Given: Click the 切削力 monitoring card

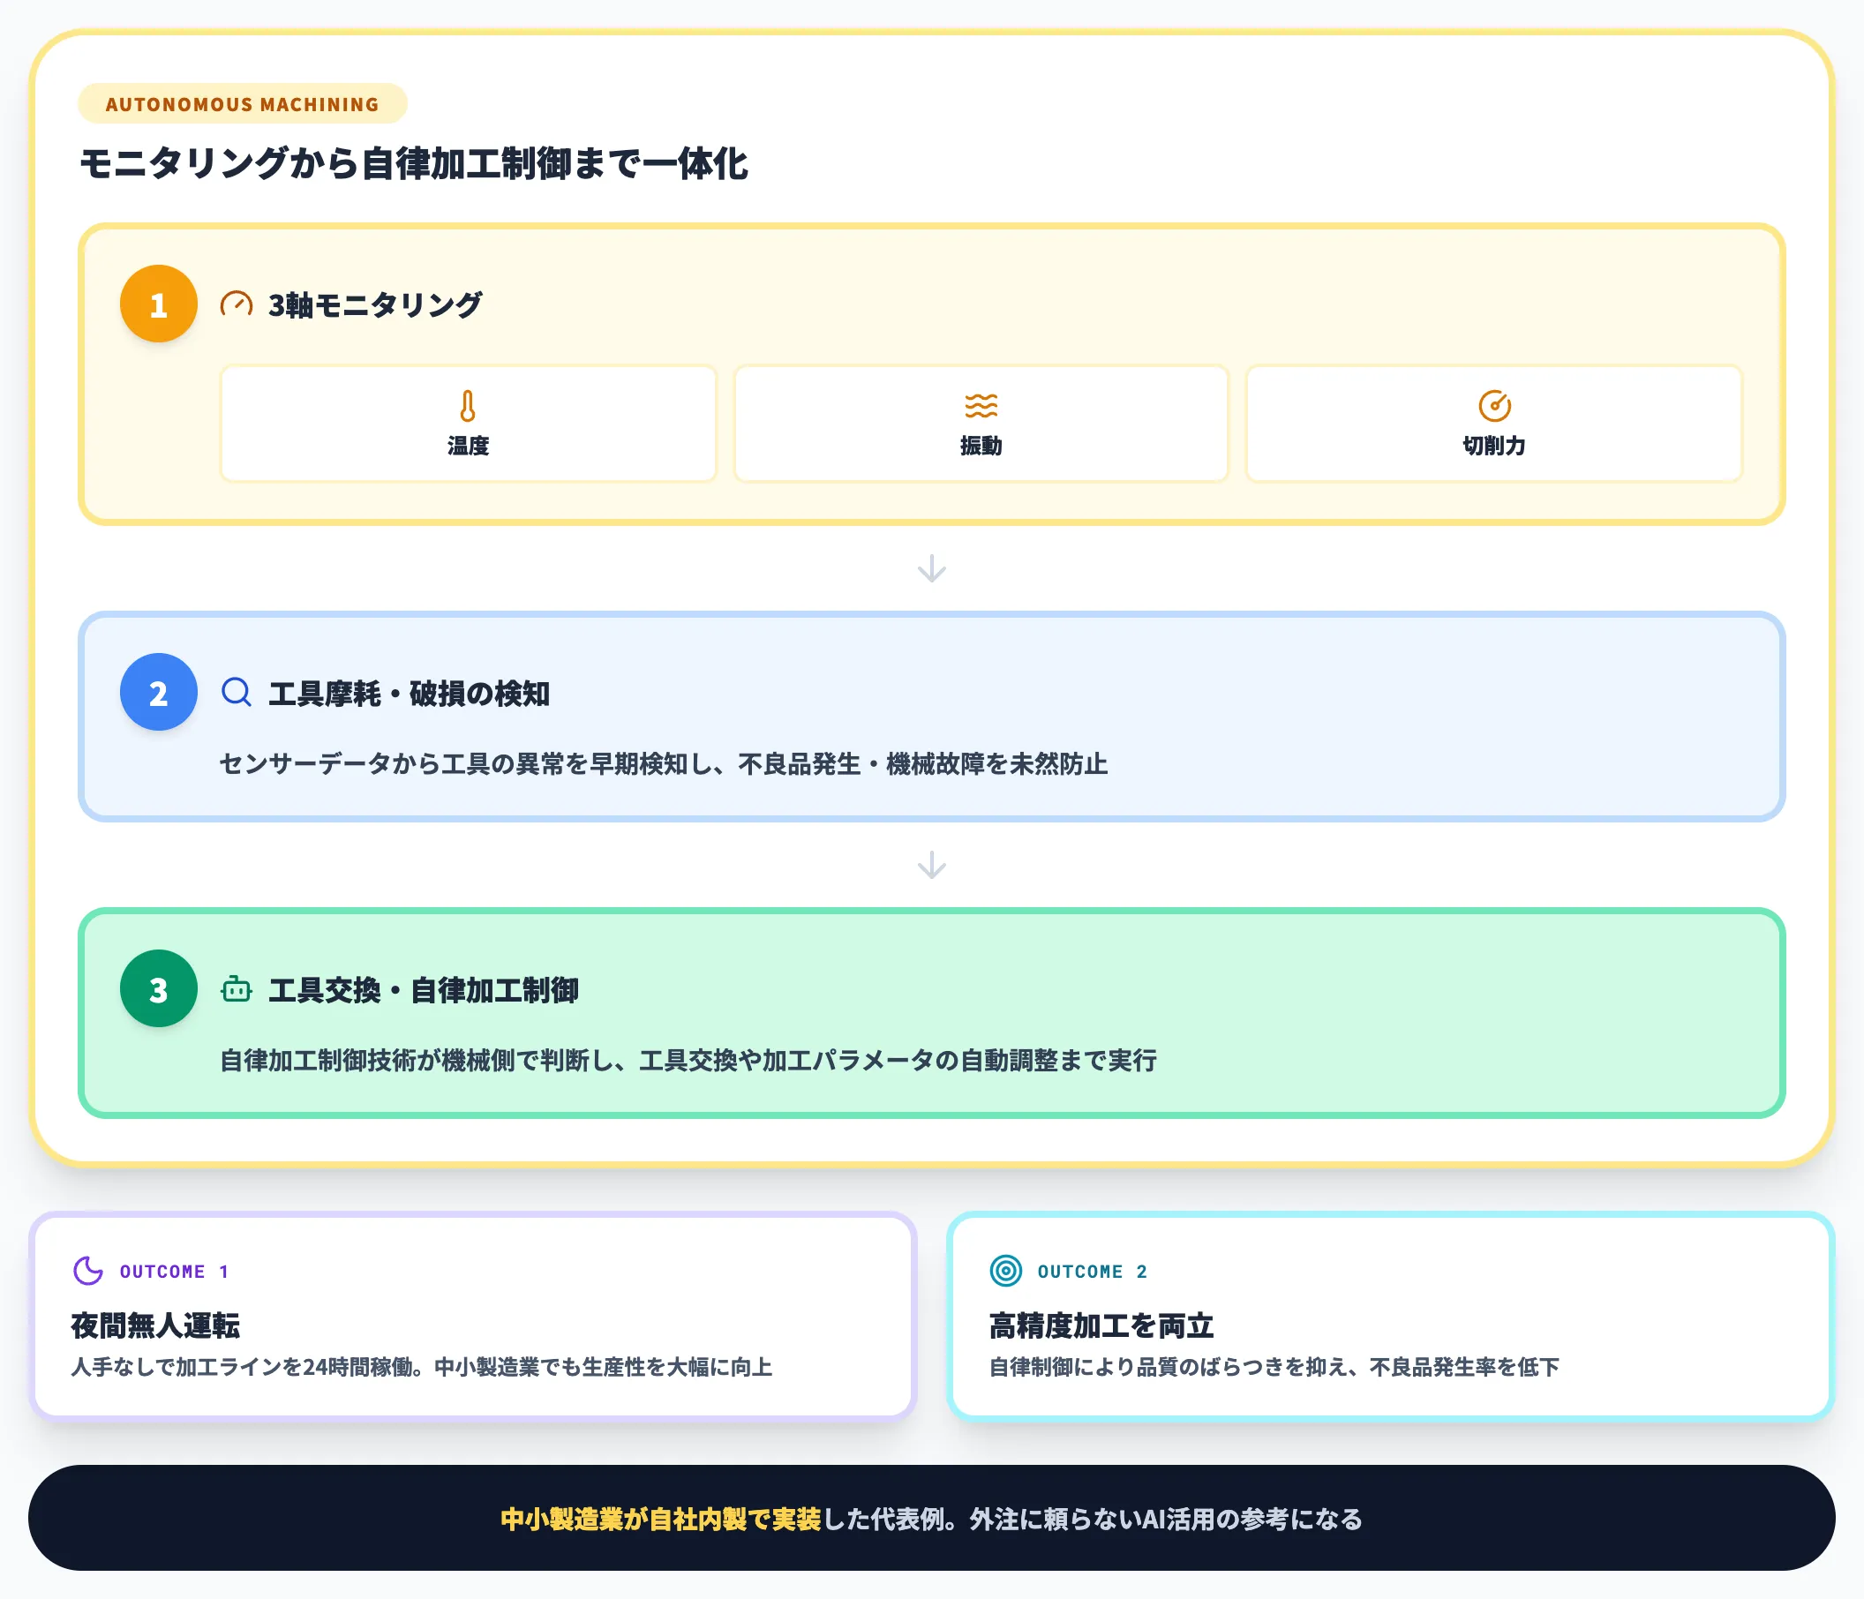Looking at the screenshot, I should 1493,423.
